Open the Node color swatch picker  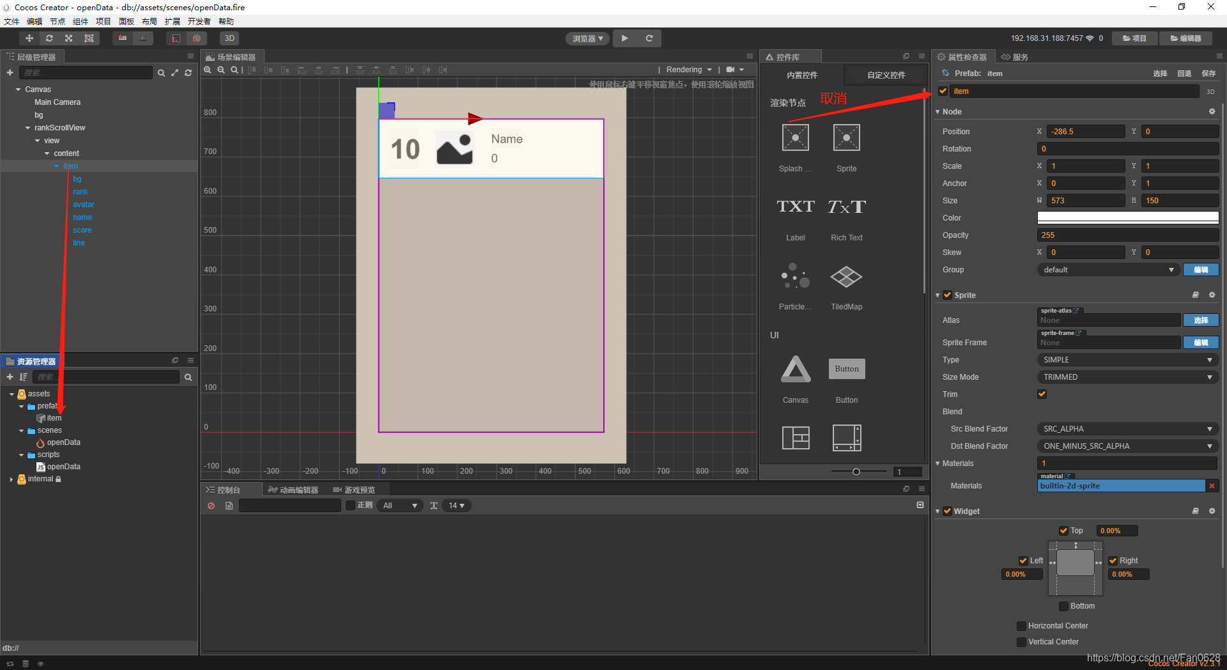click(x=1128, y=218)
